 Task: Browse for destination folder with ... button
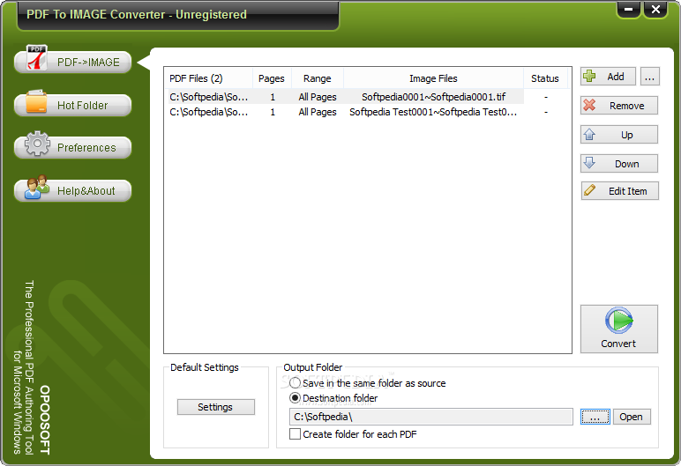pyautogui.click(x=595, y=417)
